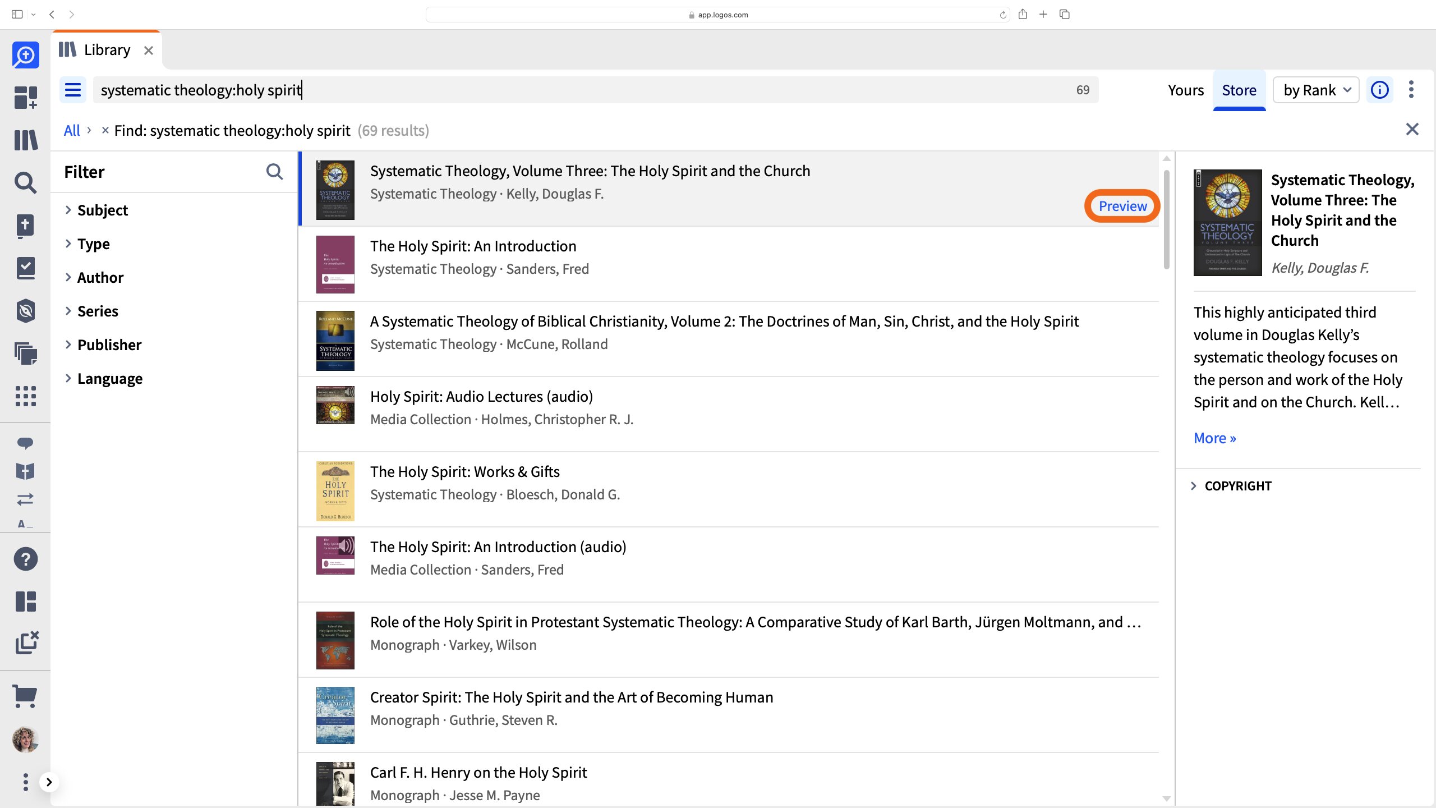Click the detail panel book cover
1436x808 pixels.
coord(1228,223)
